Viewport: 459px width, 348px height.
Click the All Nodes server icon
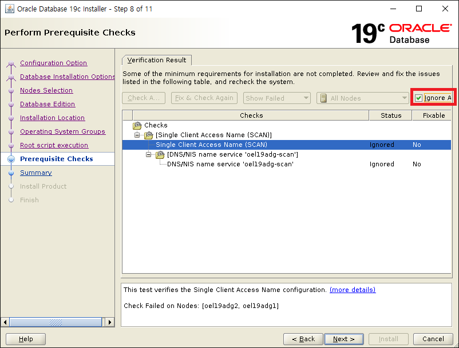(x=323, y=98)
